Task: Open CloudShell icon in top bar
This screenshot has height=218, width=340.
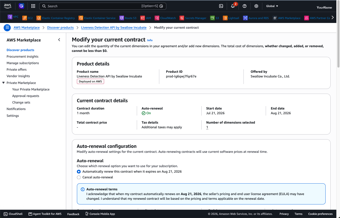Action: (221, 6)
